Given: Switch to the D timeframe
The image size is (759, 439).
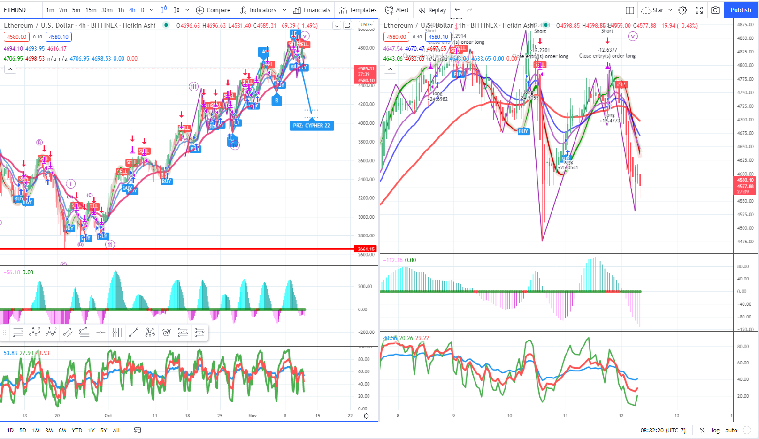Looking at the screenshot, I should click(142, 10).
